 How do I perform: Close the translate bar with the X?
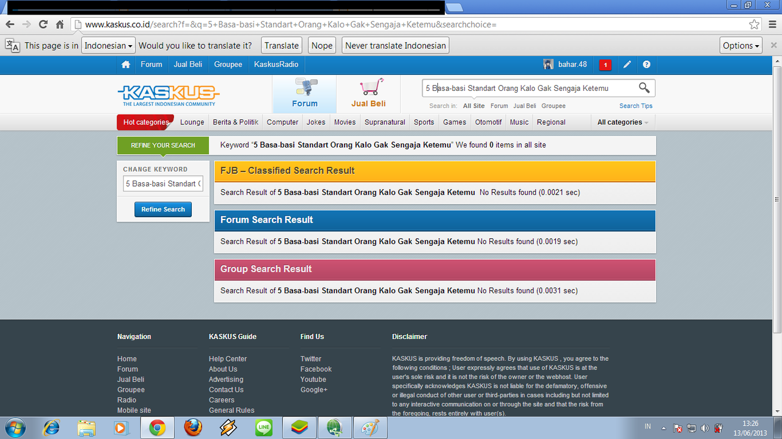pos(773,45)
